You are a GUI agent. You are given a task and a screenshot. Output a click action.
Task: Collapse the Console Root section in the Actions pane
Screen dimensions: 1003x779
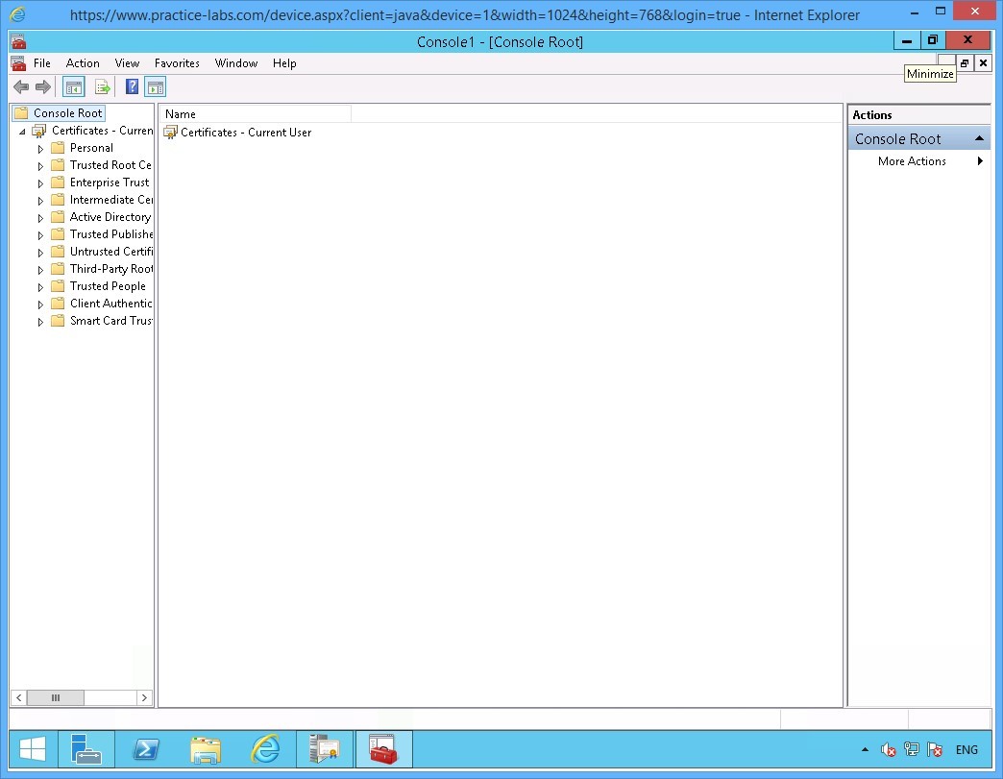[x=979, y=138]
